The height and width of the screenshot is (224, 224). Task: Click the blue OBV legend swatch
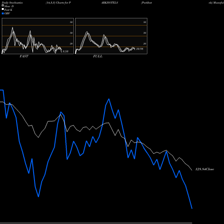(x=3, y=13)
